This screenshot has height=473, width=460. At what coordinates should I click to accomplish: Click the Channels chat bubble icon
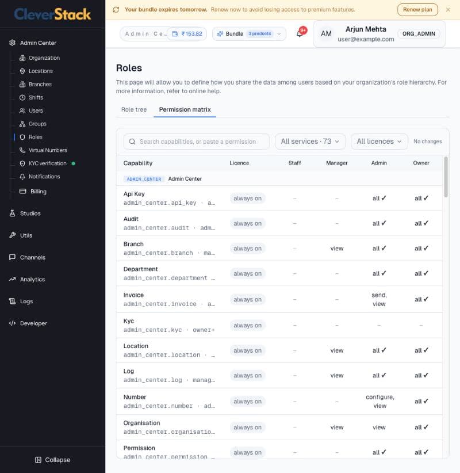(x=12, y=257)
